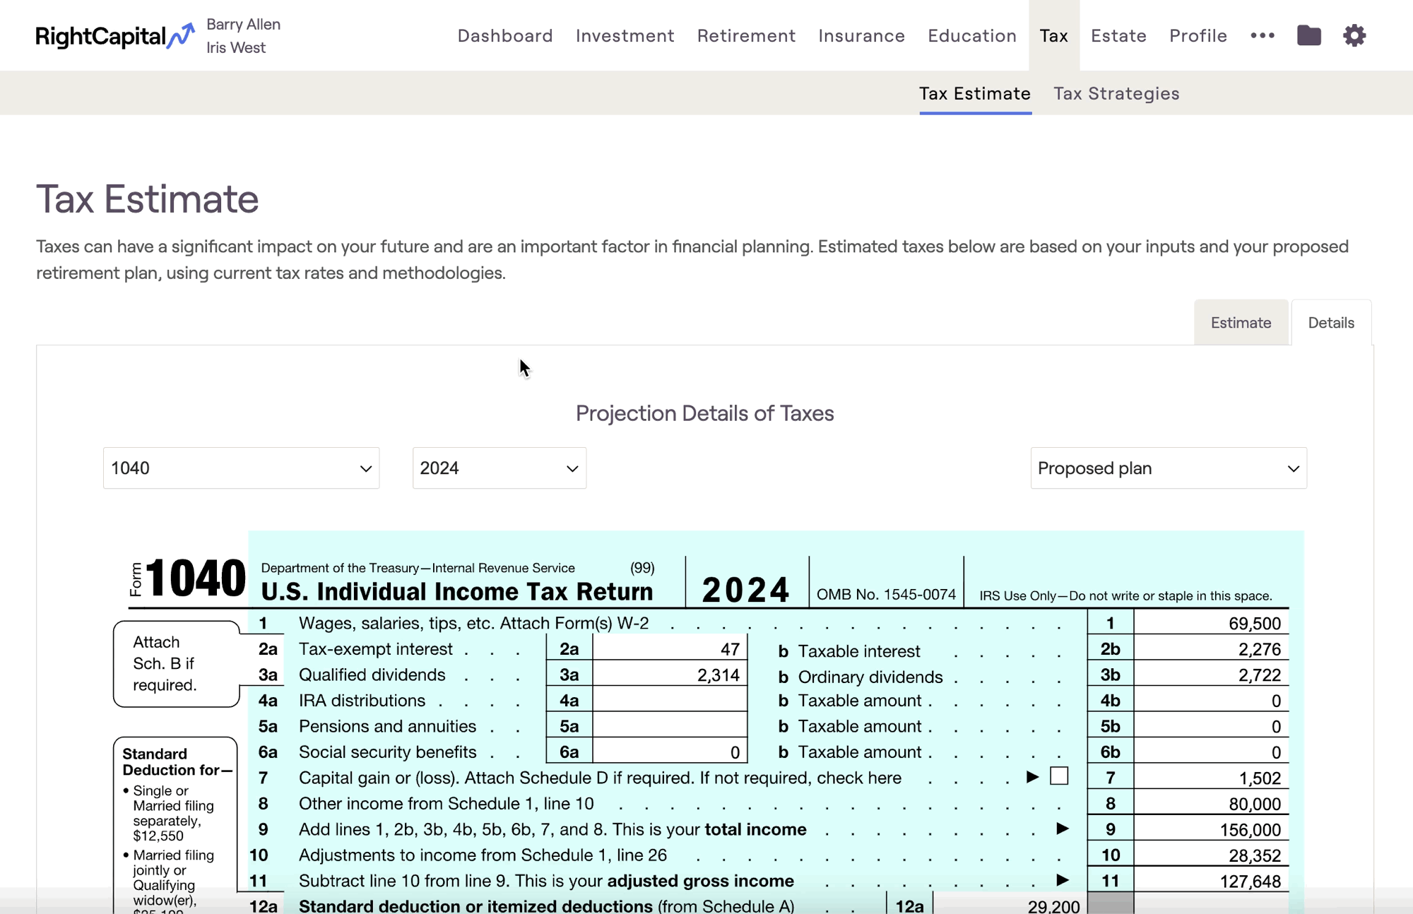Screen dimensions: 1413x914
Task: Click the RightCapital logo
Action: [115, 35]
